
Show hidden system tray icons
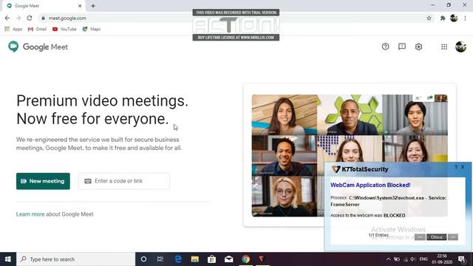tap(388, 259)
